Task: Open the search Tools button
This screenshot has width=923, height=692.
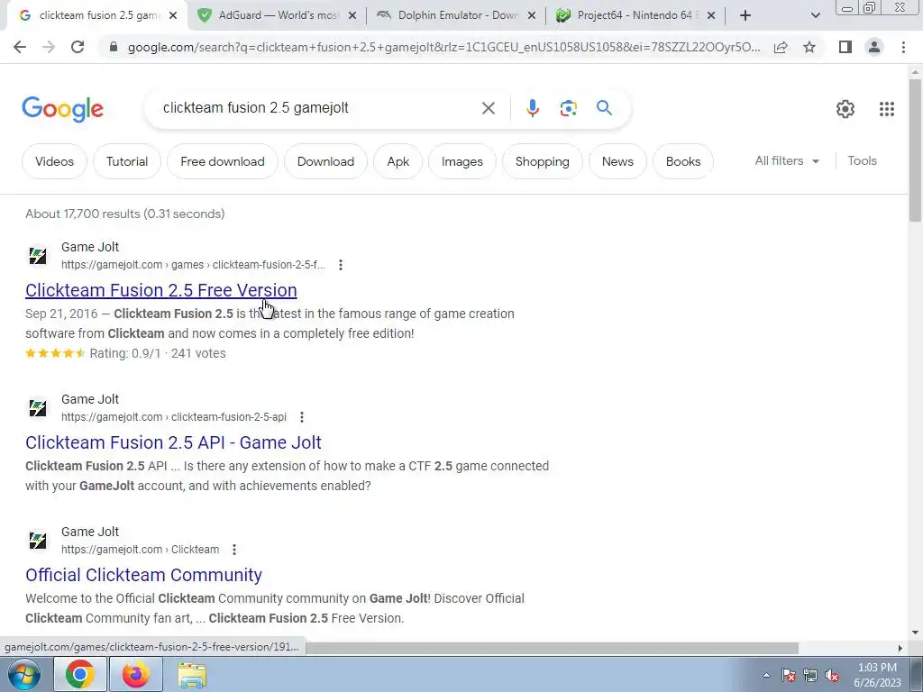Action: [x=862, y=160]
